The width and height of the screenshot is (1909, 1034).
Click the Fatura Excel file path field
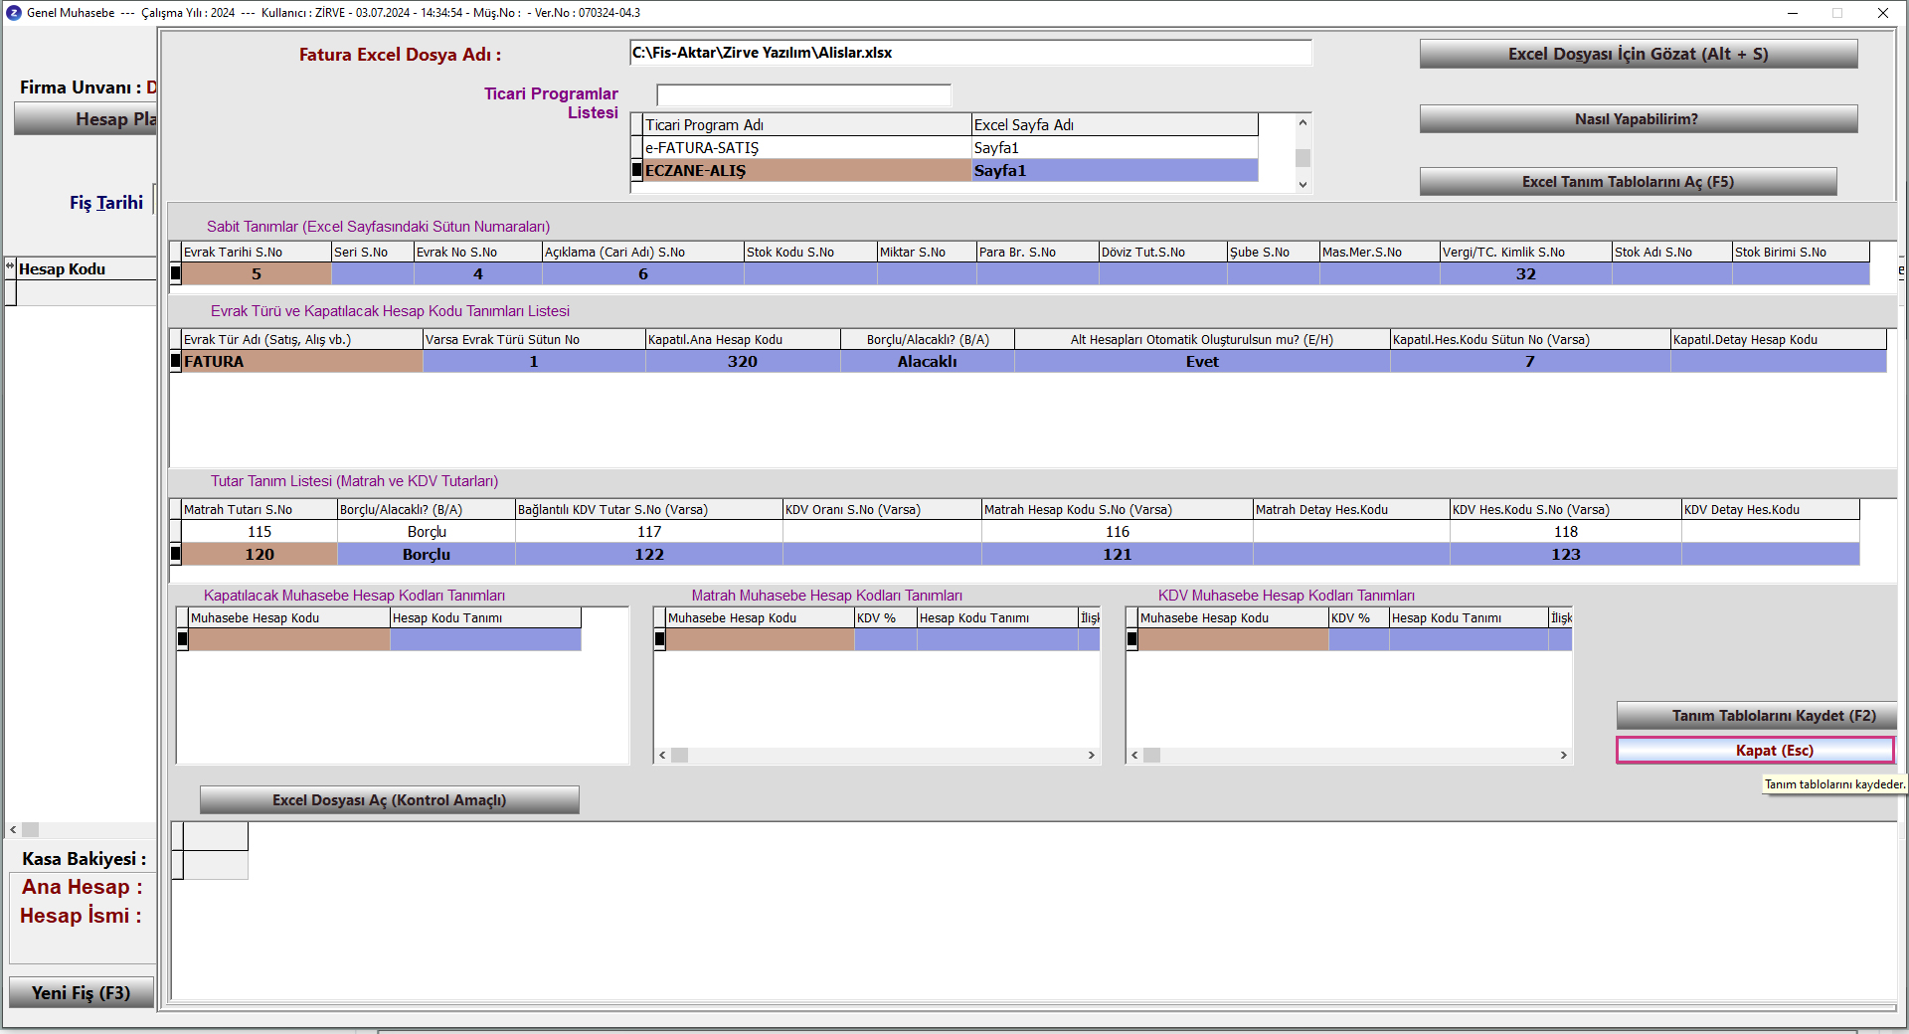point(969,53)
